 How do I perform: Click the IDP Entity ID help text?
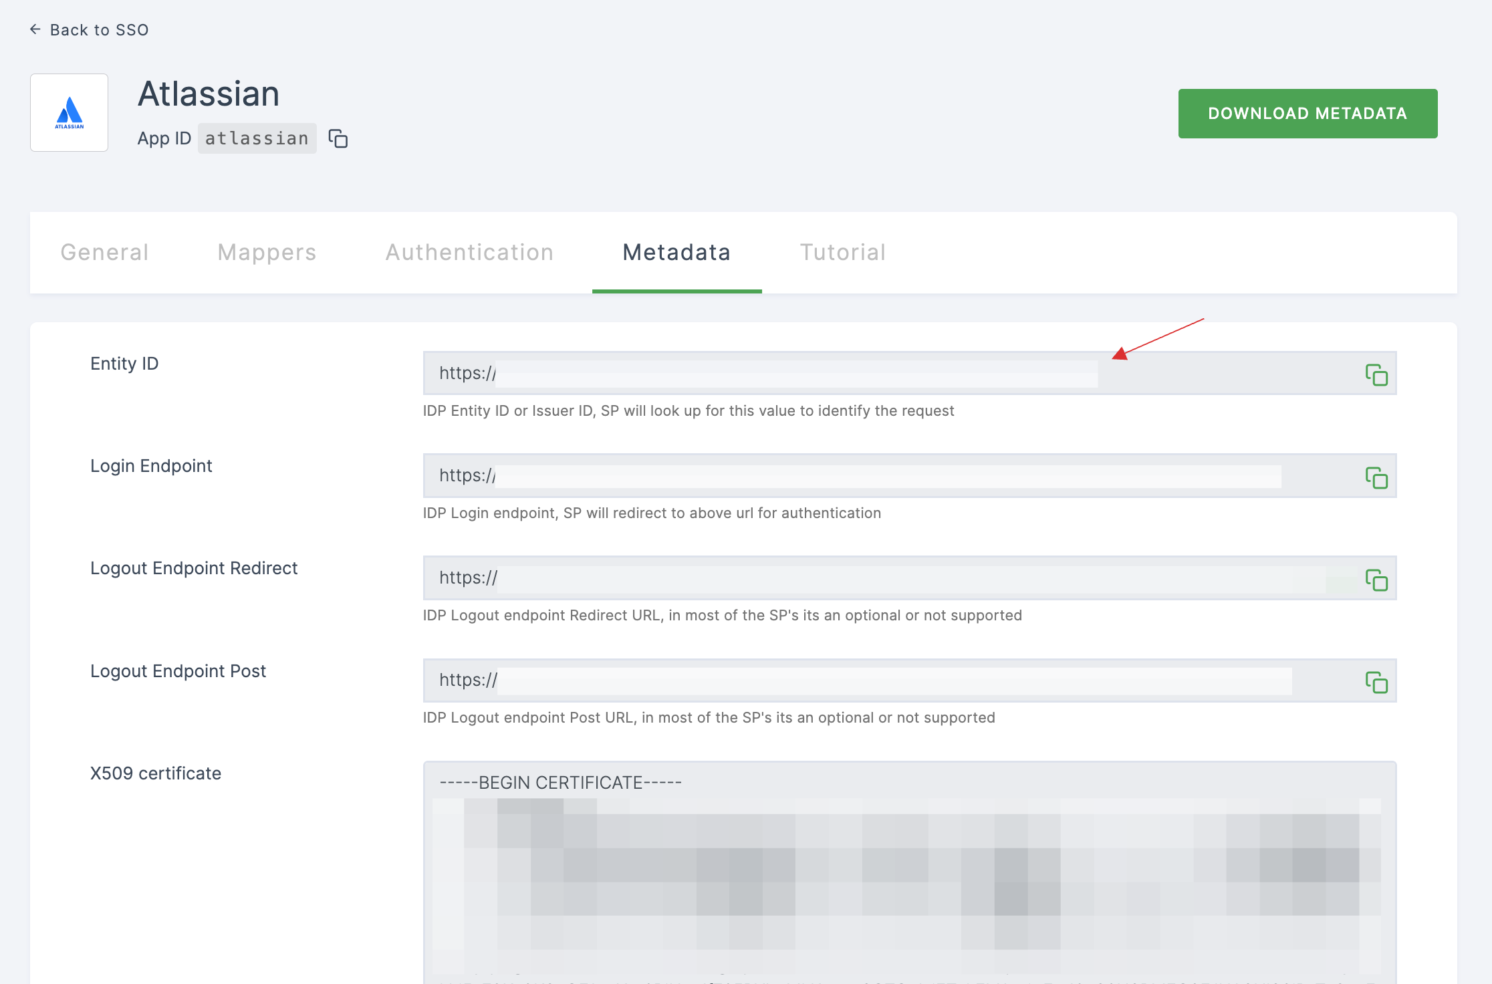(x=689, y=411)
